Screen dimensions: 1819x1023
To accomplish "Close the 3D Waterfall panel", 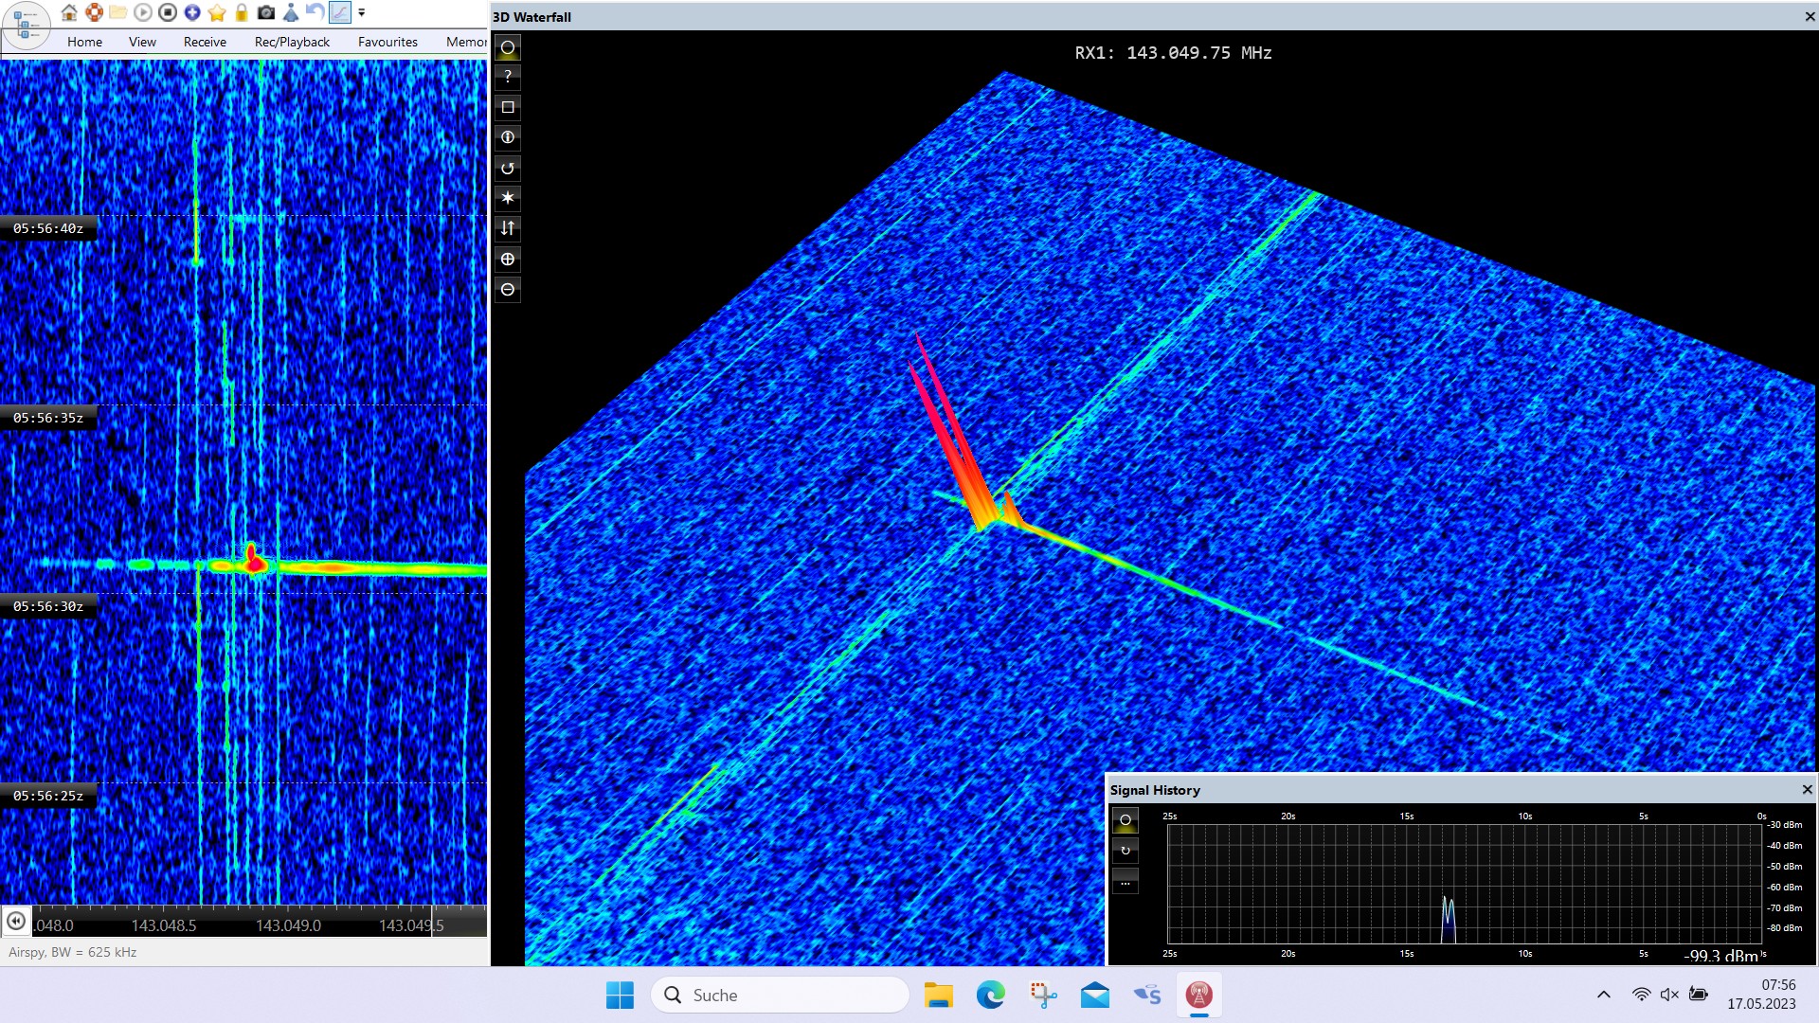I will [1810, 17].
